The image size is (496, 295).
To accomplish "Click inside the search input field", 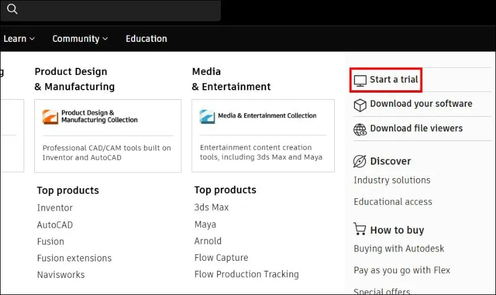I will (118, 10).
